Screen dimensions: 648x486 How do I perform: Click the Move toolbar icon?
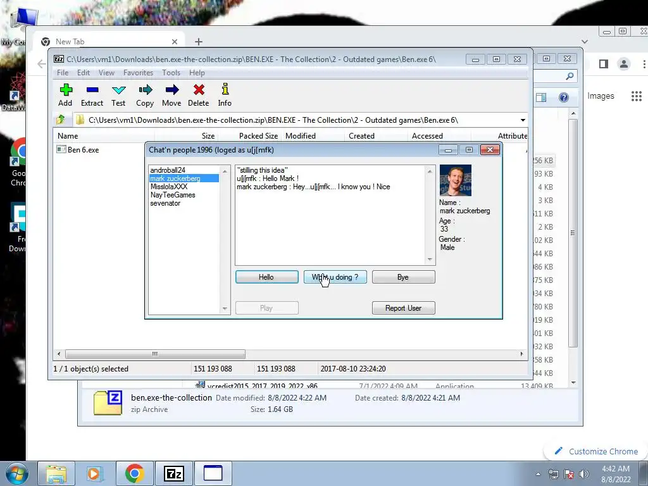pos(171,95)
